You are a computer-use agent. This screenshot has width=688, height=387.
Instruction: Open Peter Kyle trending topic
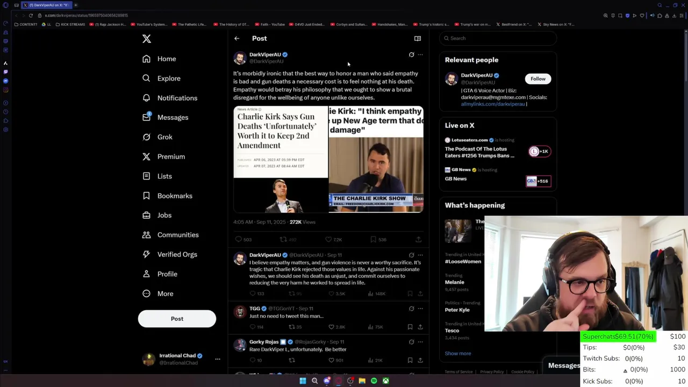click(x=457, y=310)
